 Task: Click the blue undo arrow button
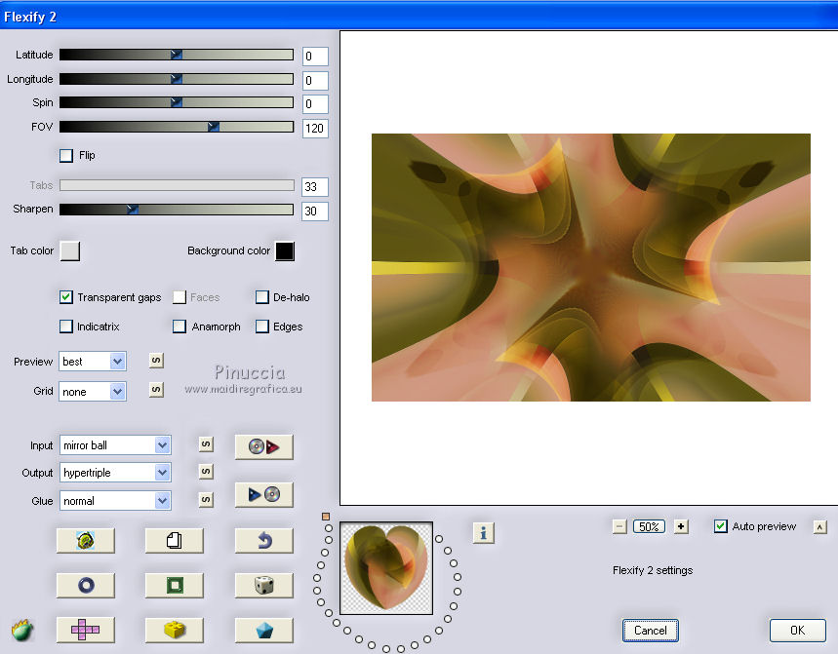coord(264,541)
